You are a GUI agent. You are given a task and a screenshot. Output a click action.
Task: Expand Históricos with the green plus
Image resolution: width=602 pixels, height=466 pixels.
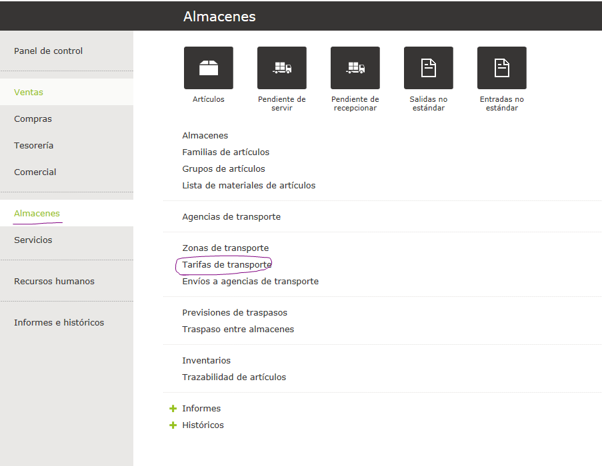point(173,425)
